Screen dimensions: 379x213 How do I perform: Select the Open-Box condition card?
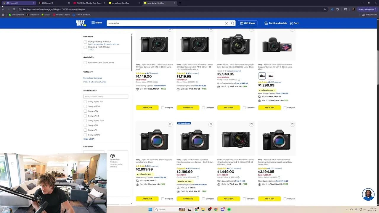tap(118, 161)
